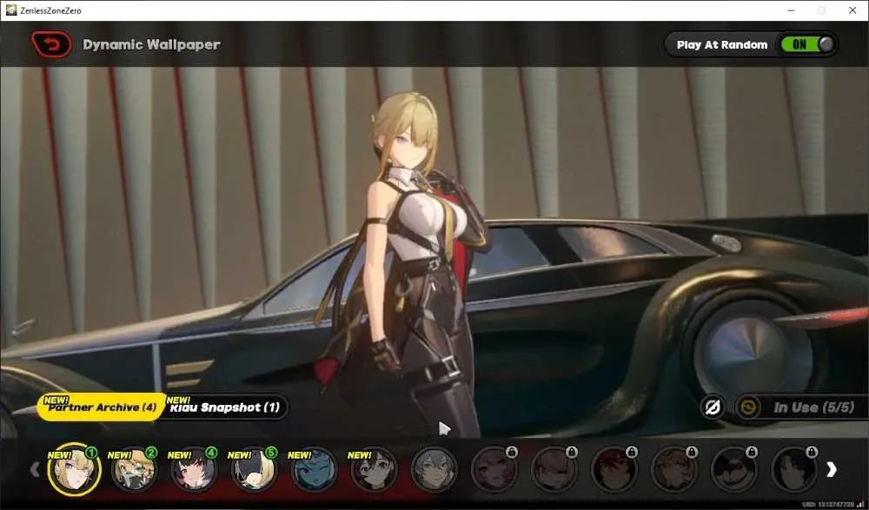
Task: Show more avatars with the right chevron
Action: coord(832,469)
